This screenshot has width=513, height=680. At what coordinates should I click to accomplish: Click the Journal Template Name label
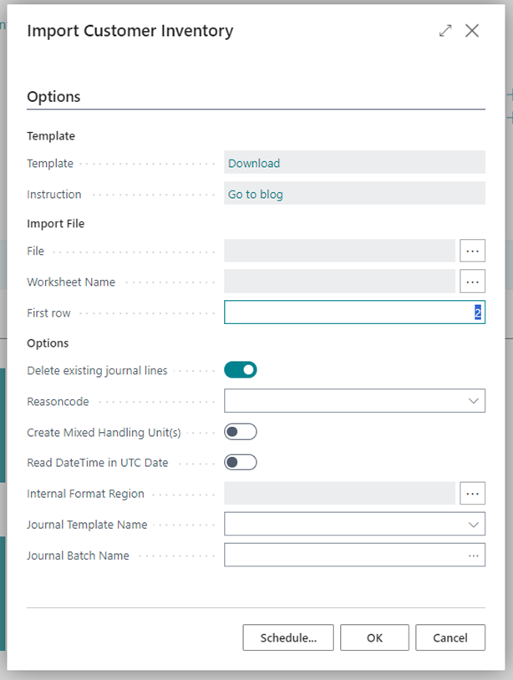(87, 525)
